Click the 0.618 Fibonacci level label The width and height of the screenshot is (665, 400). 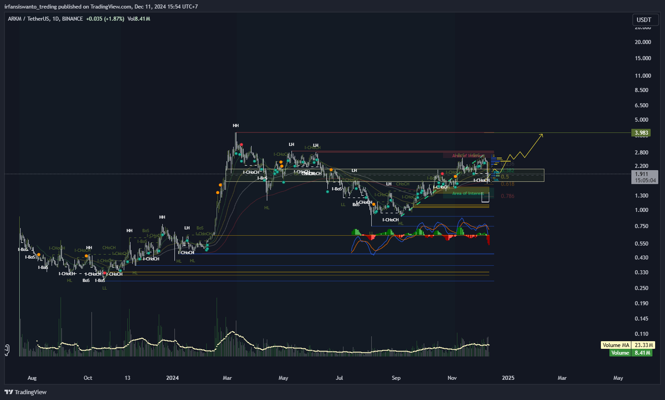508,184
